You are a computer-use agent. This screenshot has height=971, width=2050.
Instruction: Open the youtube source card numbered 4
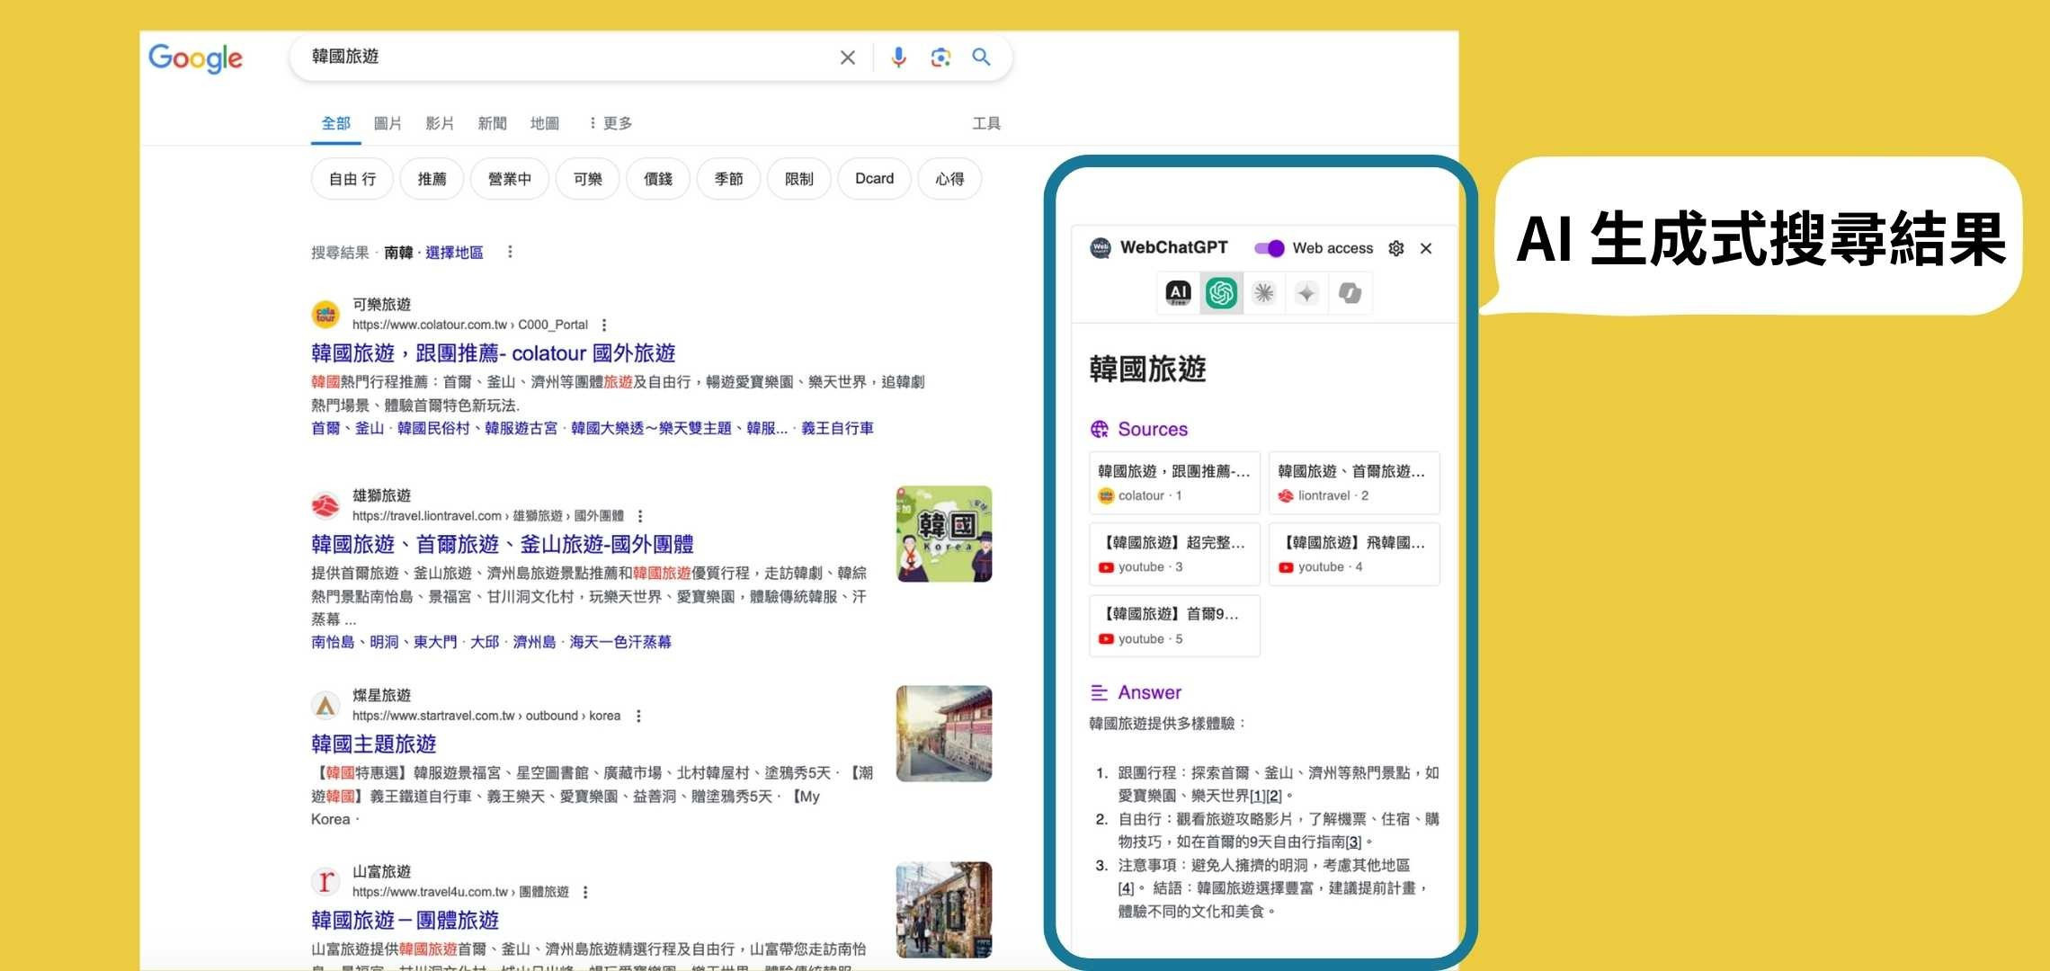coord(1354,555)
